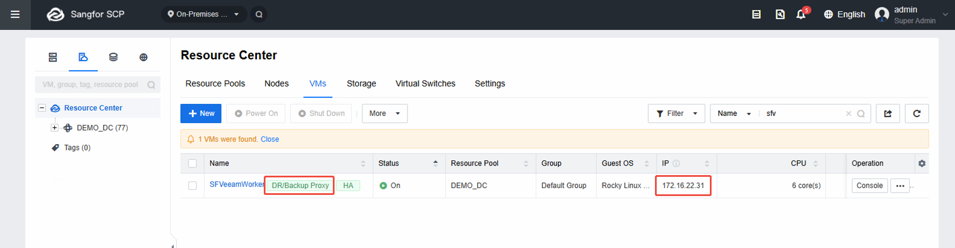Collapse the Resource Center tree node
This screenshot has width=955, height=248.
pyautogui.click(x=42, y=108)
